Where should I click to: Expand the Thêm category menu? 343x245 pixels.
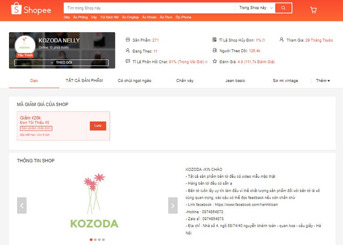(x=323, y=81)
